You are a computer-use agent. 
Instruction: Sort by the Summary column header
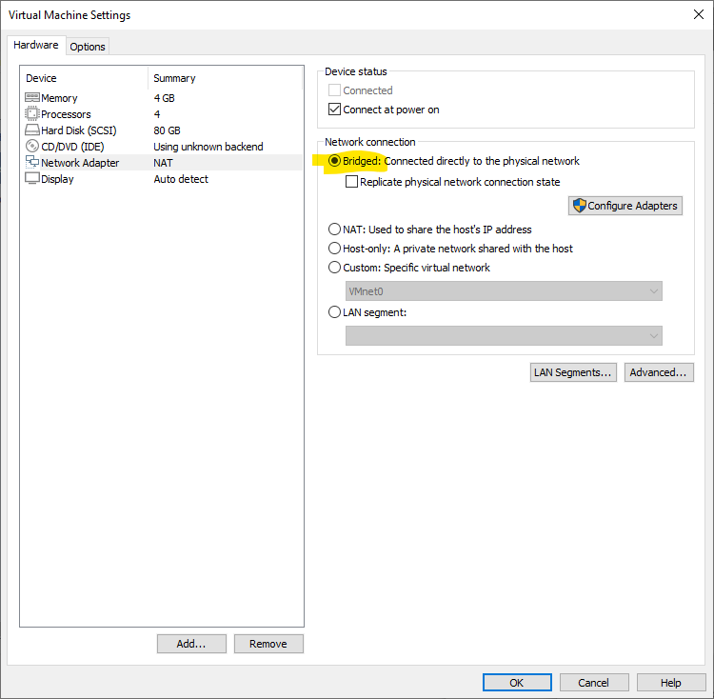[174, 78]
